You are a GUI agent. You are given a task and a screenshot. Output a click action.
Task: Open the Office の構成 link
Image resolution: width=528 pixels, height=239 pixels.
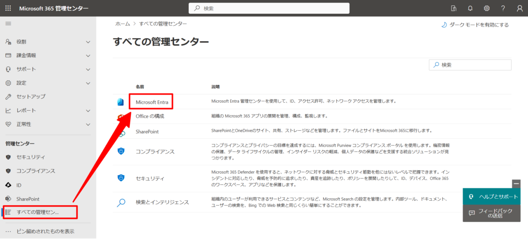pos(150,116)
